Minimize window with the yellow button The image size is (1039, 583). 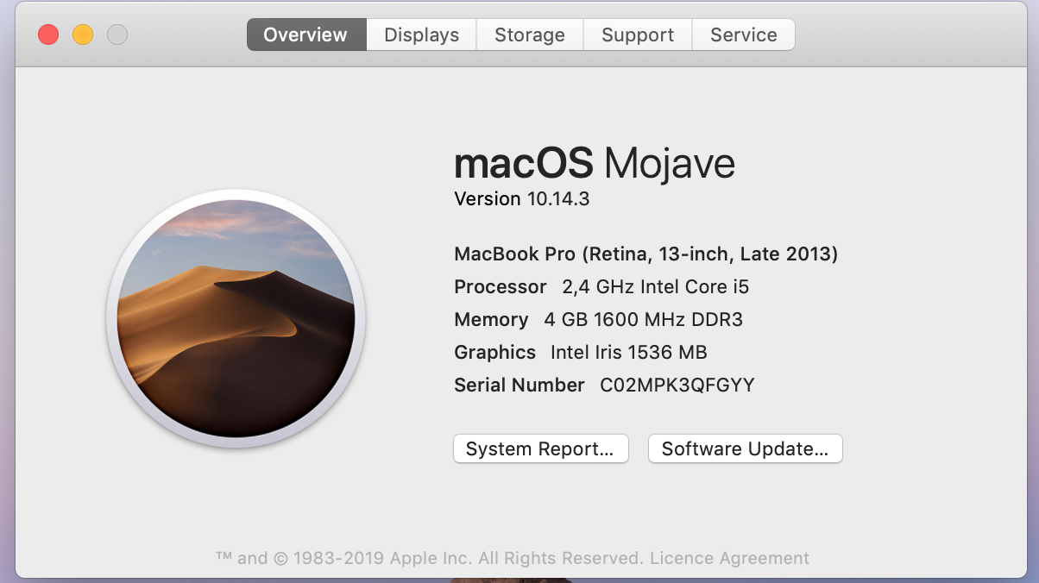(83, 34)
